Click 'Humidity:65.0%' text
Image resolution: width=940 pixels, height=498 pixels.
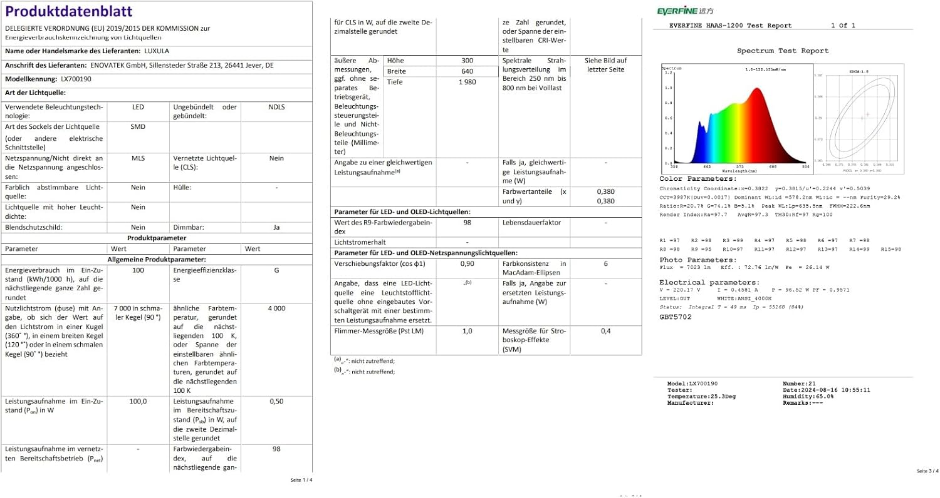808,397
